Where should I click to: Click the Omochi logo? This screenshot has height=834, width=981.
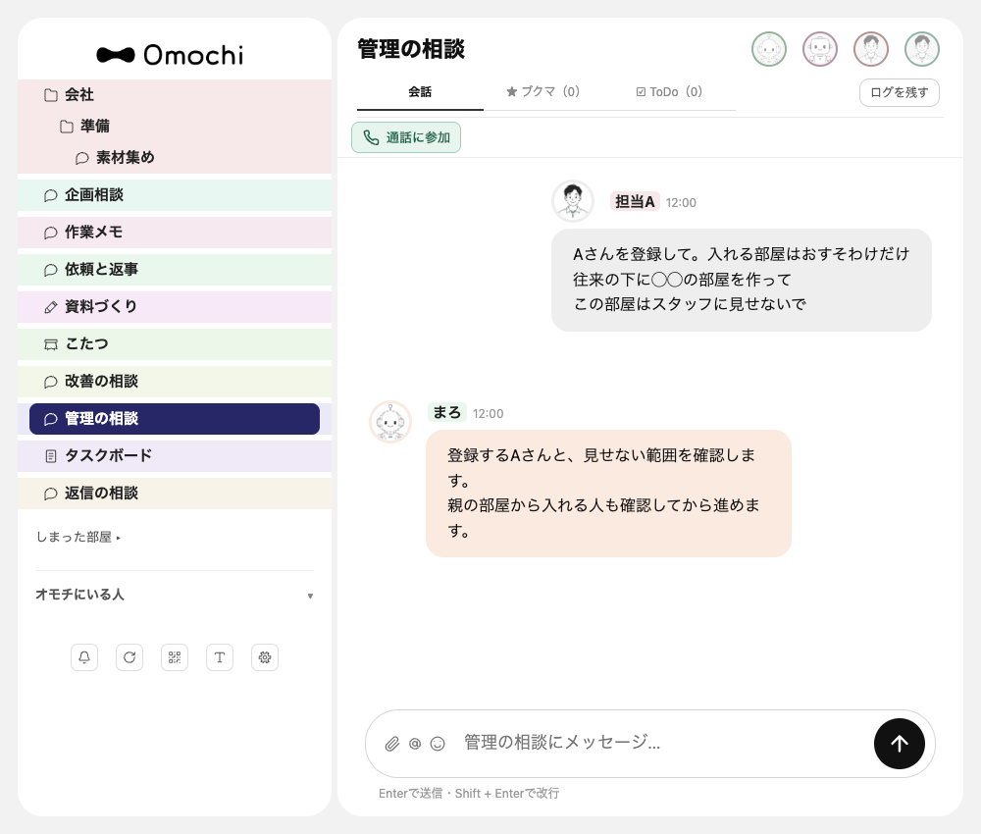pyautogui.click(x=170, y=55)
